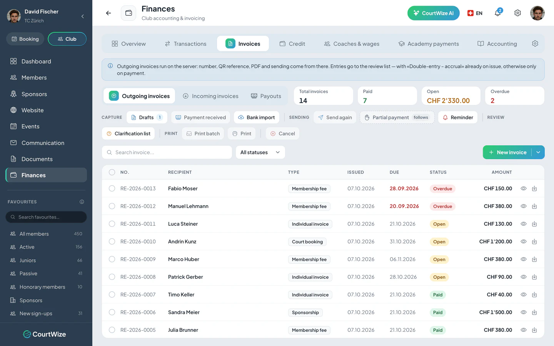View invoice RE-2026-0011 with eye icon
Screen dimensions: 554x346
pyautogui.click(x=524, y=224)
